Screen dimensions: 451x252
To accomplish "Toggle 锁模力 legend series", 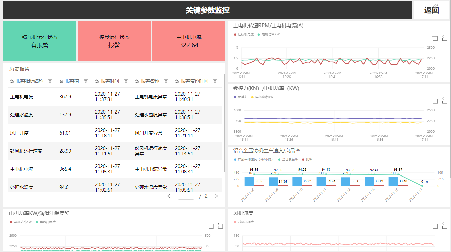I will tap(241, 97).
